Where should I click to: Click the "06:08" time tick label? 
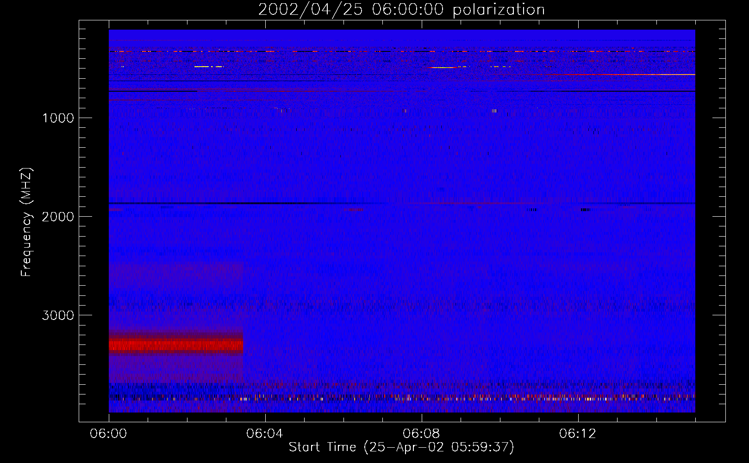(421, 434)
